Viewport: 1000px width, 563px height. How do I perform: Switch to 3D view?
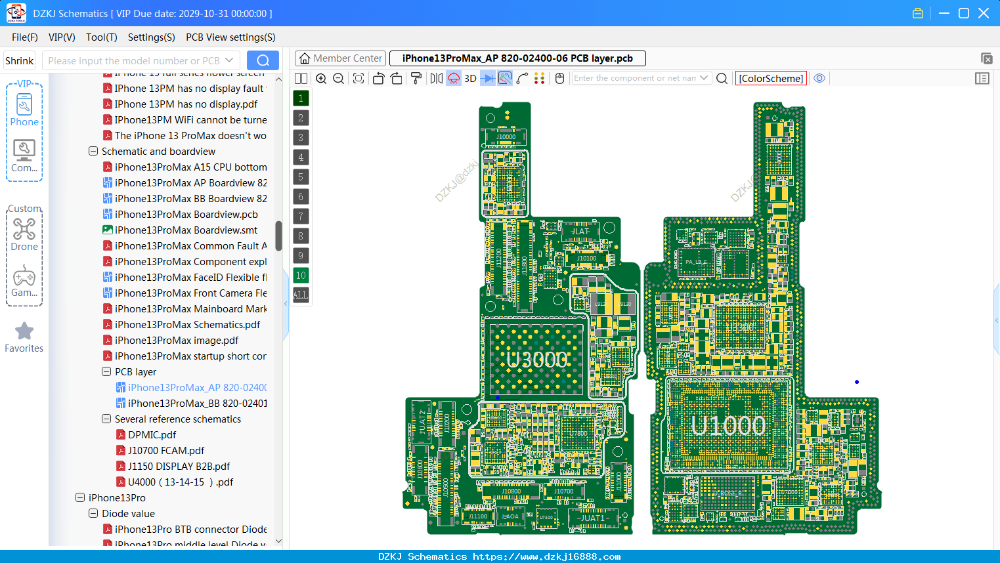pos(470,78)
